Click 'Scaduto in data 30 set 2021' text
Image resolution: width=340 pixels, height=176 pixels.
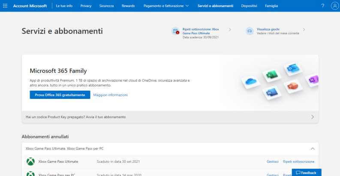click(118, 161)
